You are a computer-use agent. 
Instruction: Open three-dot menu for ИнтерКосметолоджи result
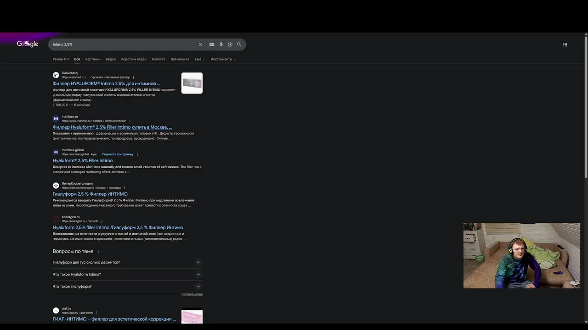pyautogui.click(x=124, y=188)
